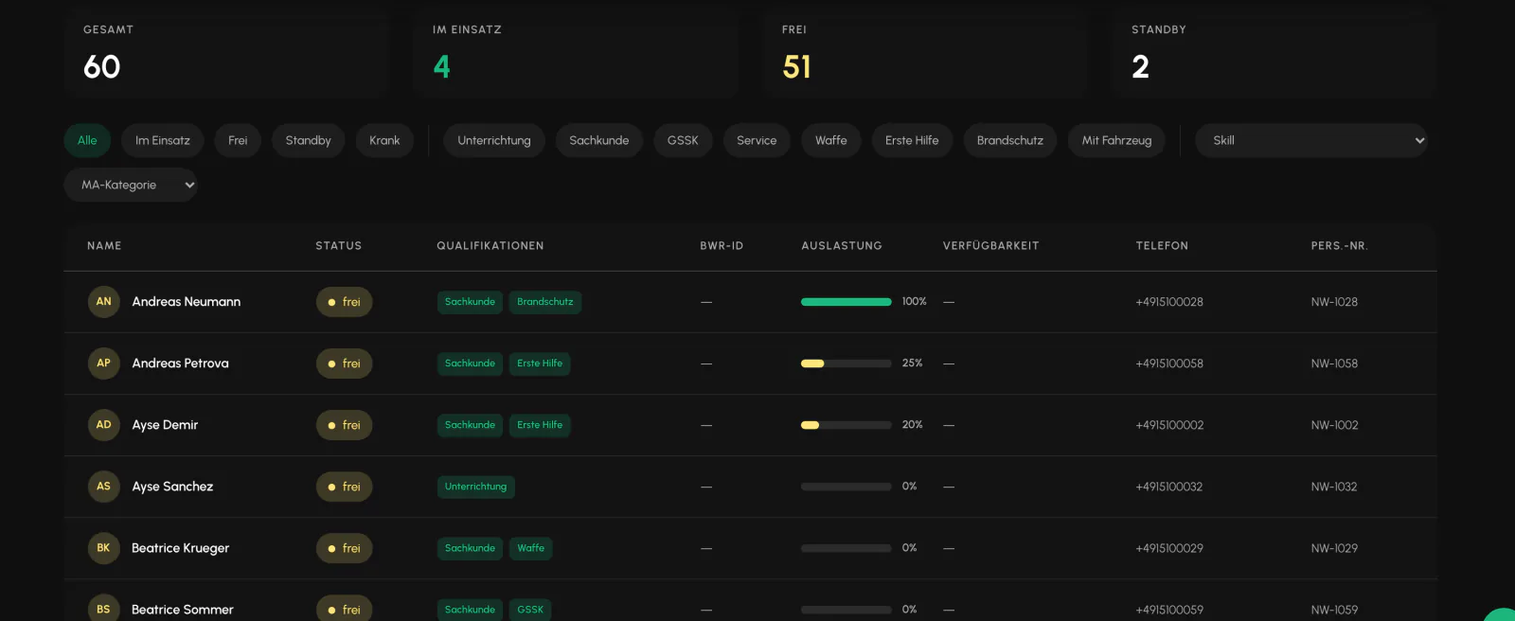Viewport: 1515px width, 621px height.
Task: Sort by Name column header
Action: pyautogui.click(x=104, y=246)
